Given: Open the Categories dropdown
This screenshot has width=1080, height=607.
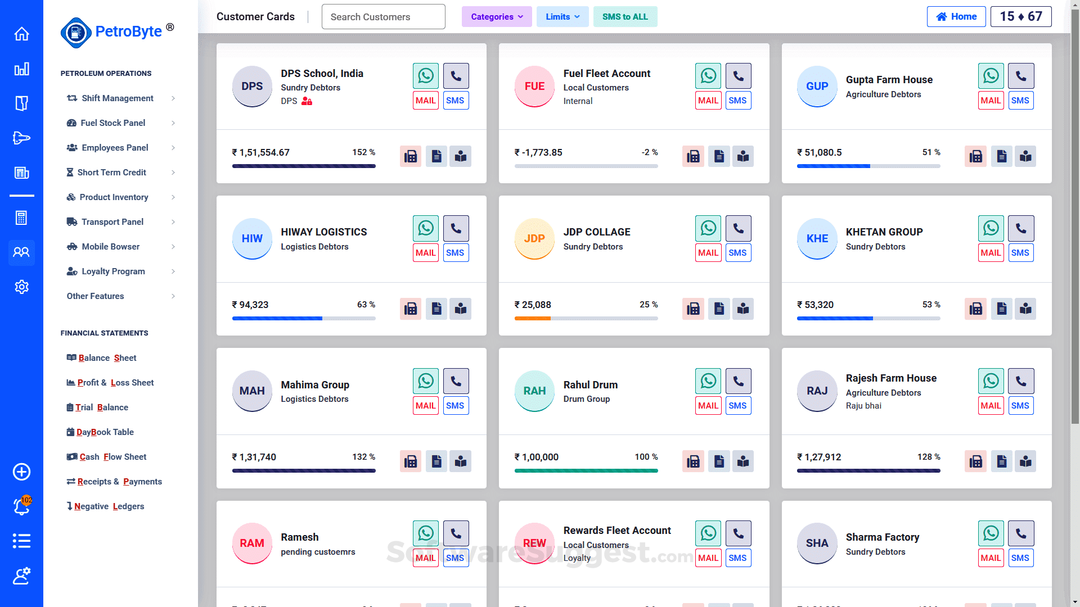Looking at the screenshot, I should pos(497,17).
